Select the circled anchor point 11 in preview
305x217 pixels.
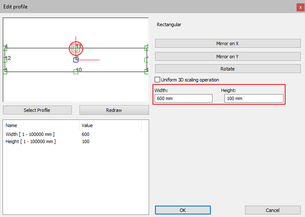pyautogui.click(x=76, y=48)
